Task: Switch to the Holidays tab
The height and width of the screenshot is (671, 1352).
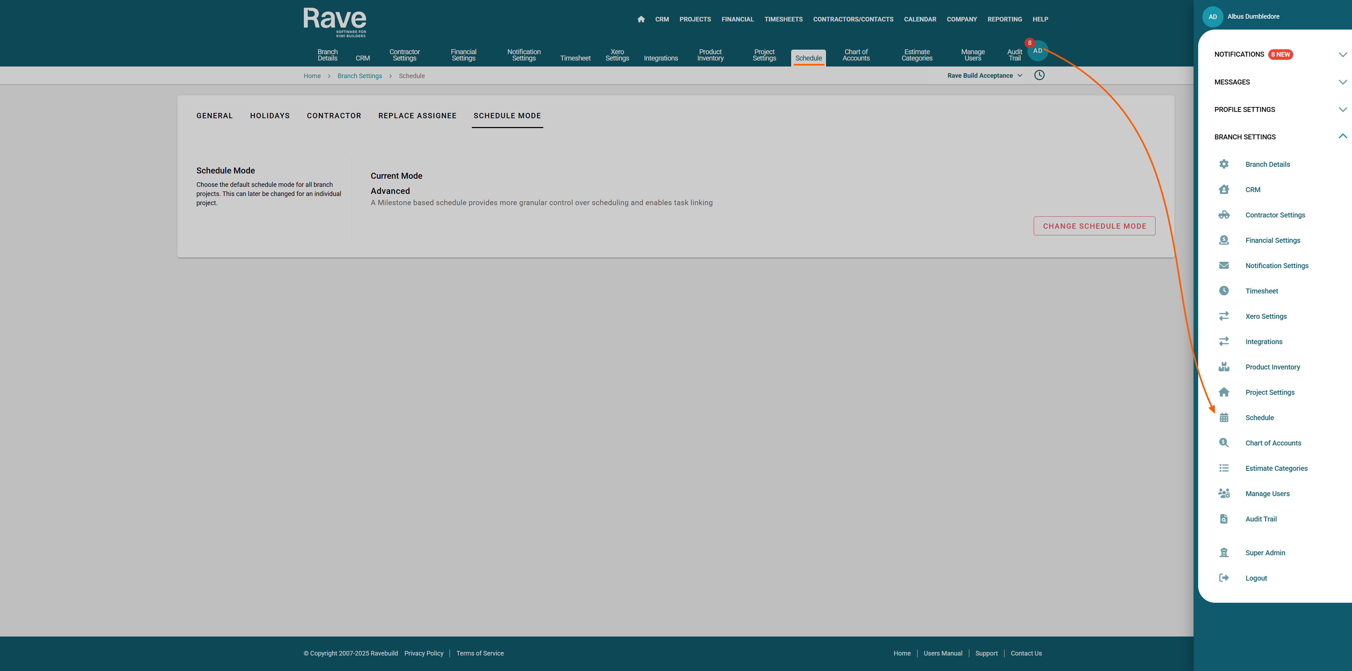Action: click(270, 115)
